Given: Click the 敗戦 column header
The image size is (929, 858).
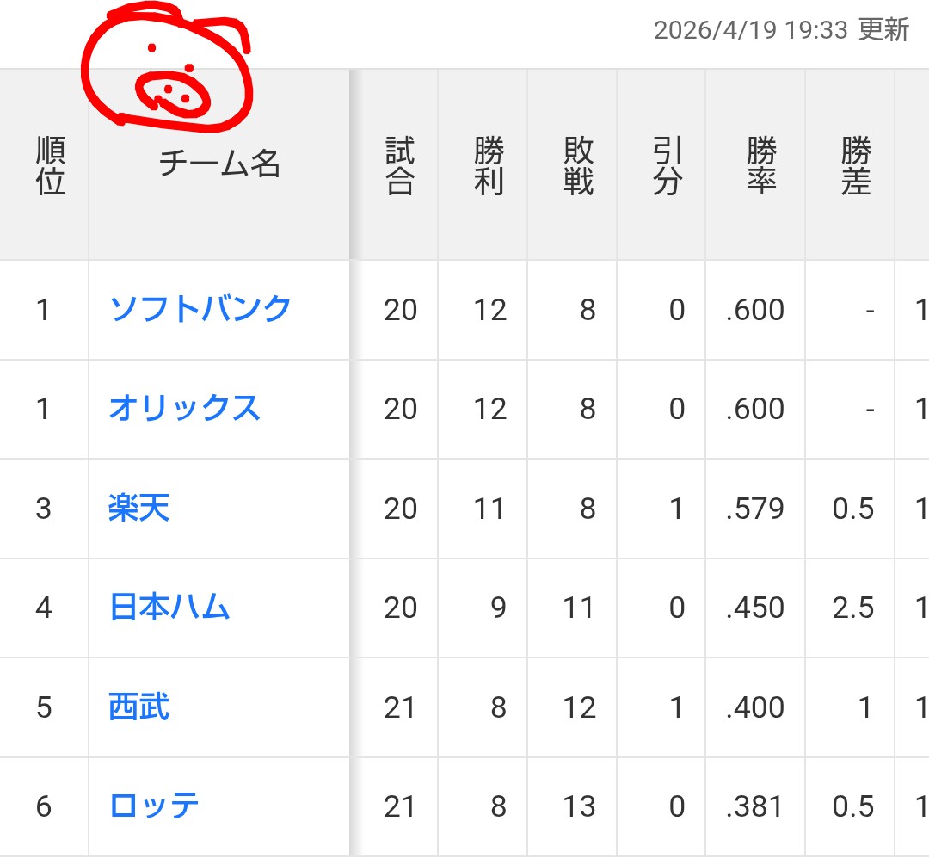Looking at the screenshot, I should [578, 165].
